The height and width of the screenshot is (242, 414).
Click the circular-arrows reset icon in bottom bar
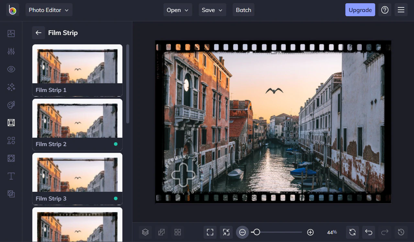[x=352, y=232]
